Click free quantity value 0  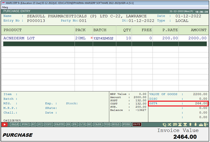tap(151, 38)
